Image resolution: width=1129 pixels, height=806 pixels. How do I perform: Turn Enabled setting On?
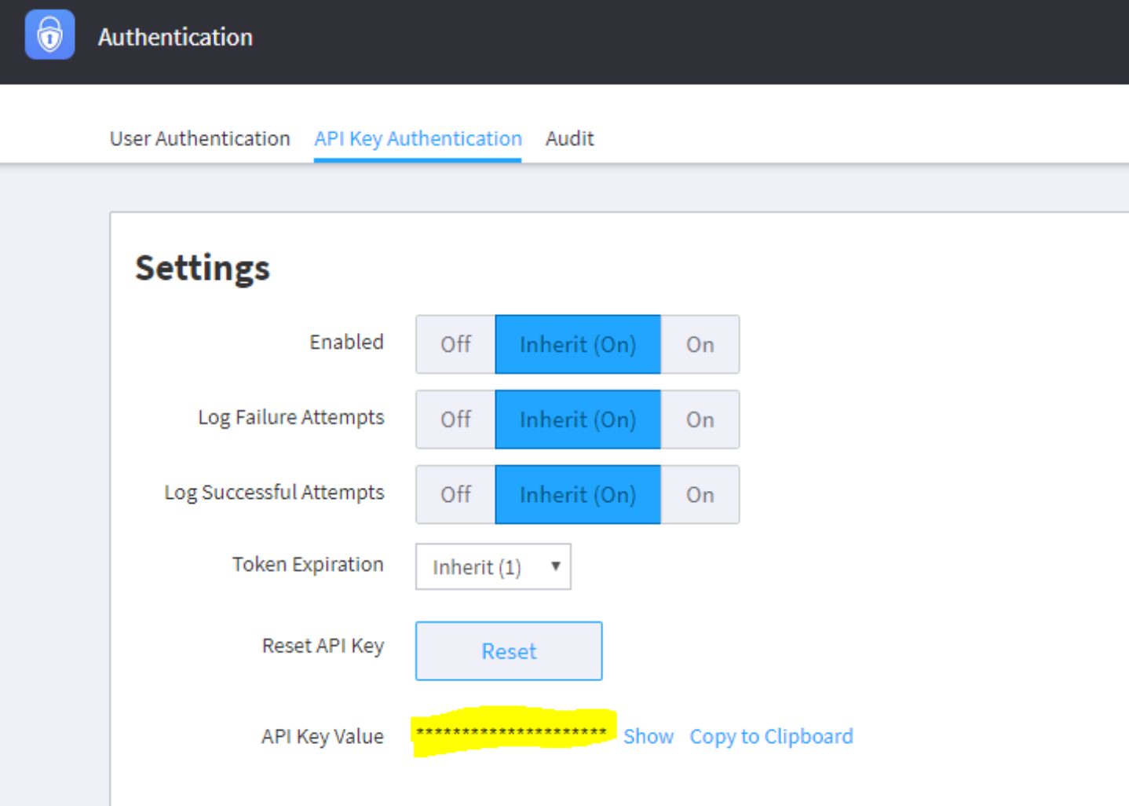(x=700, y=345)
